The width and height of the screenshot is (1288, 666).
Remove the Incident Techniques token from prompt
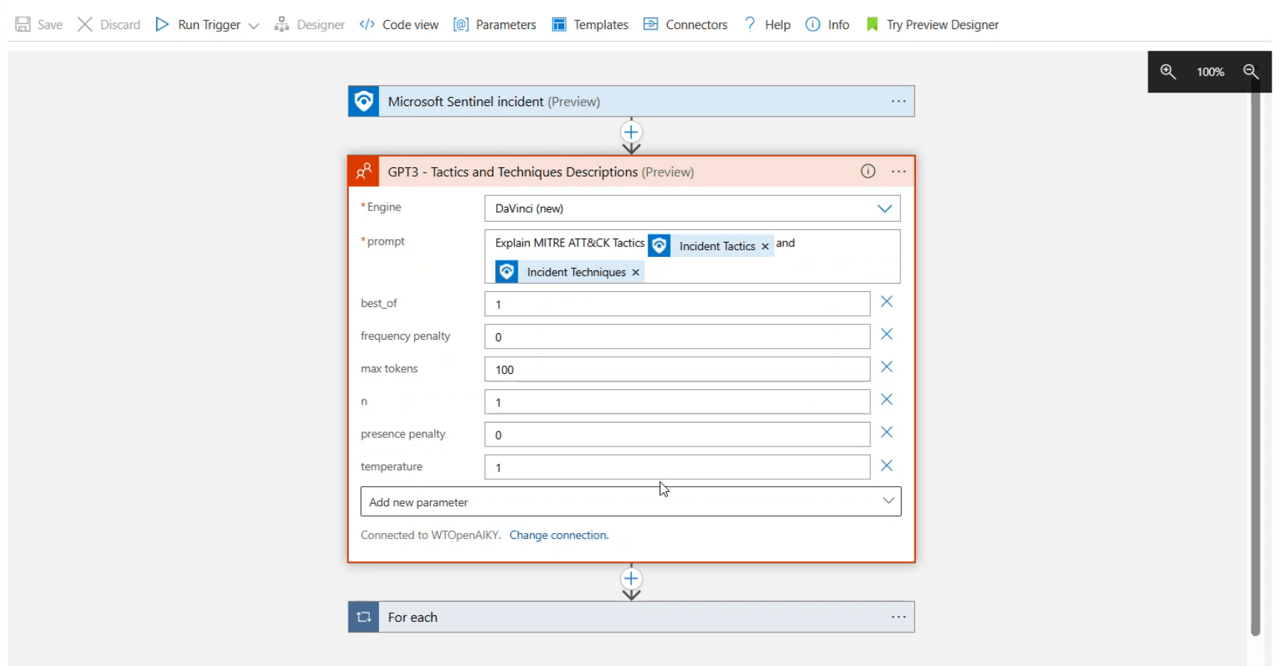(x=636, y=273)
